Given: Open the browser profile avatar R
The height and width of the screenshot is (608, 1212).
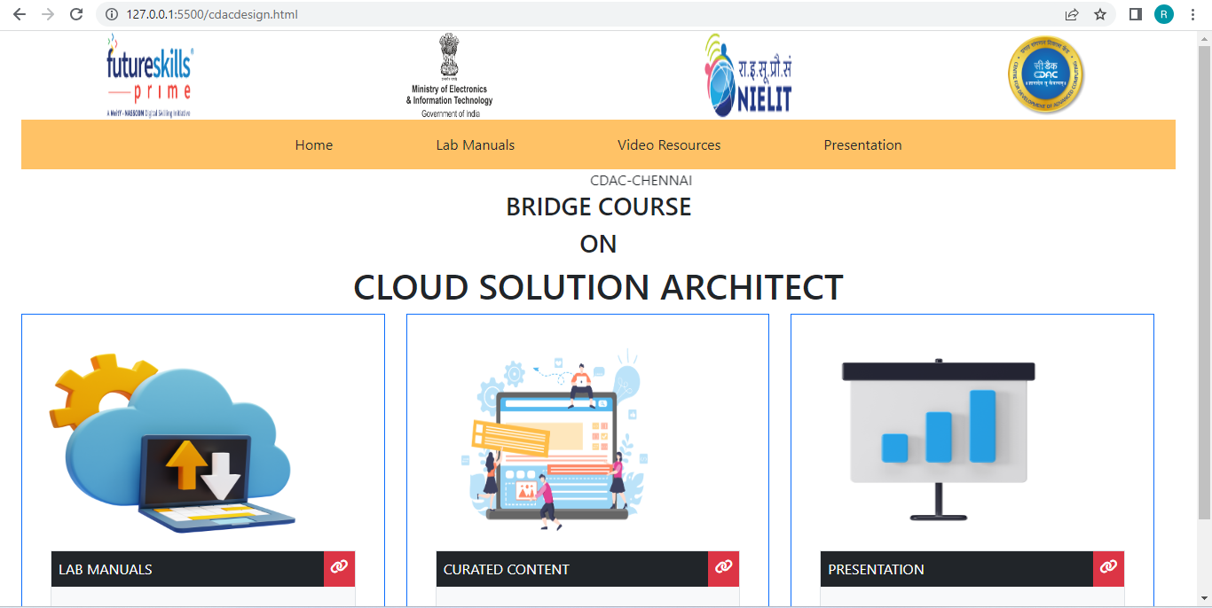Looking at the screenshot, I should 1163,14.
